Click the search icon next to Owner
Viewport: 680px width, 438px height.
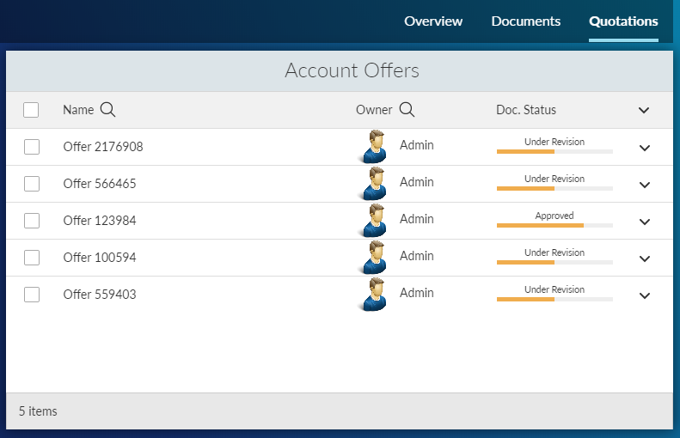pos(407,110)
